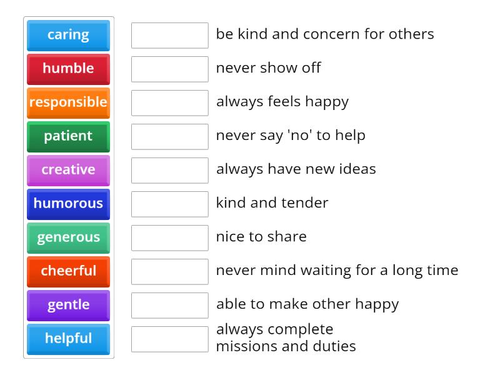Click the answer slot for 'kind and tender'
This screenshot has width=500, height=375.
point(170,204)
